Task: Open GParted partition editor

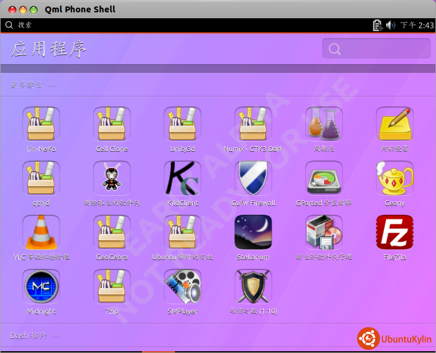Action: (324, 178)
